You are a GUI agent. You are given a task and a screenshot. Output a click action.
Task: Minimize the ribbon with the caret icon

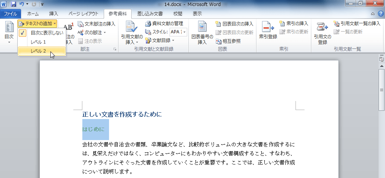pos(373,14)
